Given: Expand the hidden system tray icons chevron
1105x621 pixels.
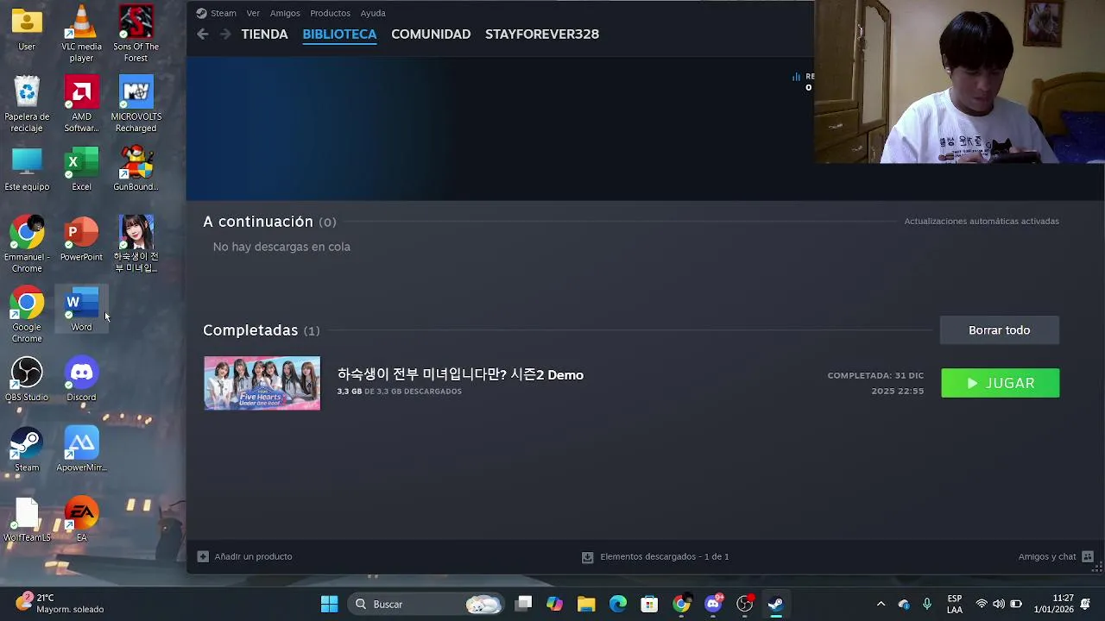Looking at the screenshot, I should coord(881,604).
